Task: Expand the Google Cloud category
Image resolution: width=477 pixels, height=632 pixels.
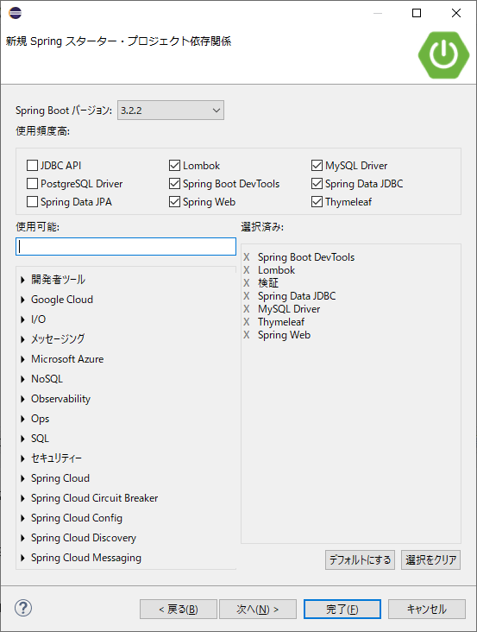Action: [x=23, y=300]
